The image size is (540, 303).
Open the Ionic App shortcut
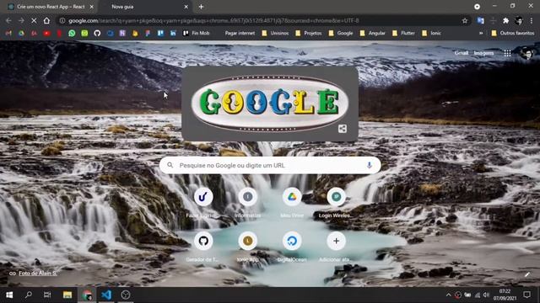coord(247,247)
